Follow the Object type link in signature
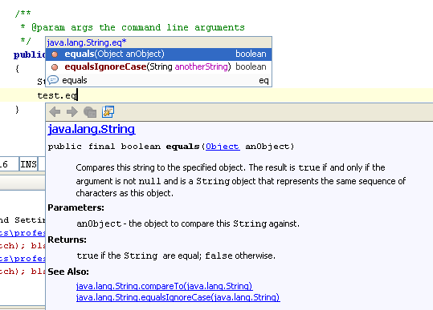The image size is (433, 310). 223,147
